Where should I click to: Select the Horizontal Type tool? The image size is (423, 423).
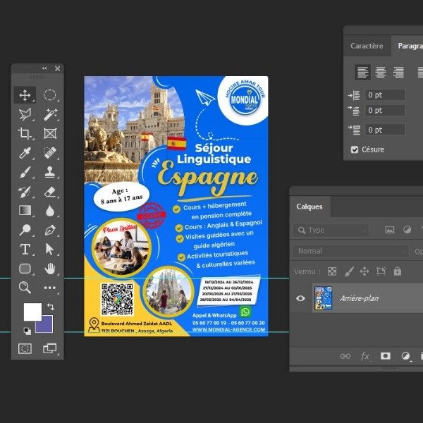[25, 249]
